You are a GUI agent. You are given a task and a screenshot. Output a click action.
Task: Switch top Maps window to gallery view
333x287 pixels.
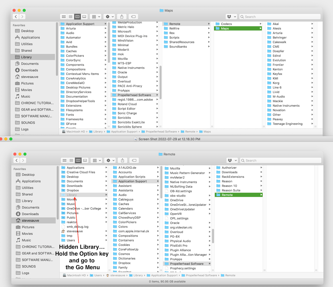tap(84, 17)
